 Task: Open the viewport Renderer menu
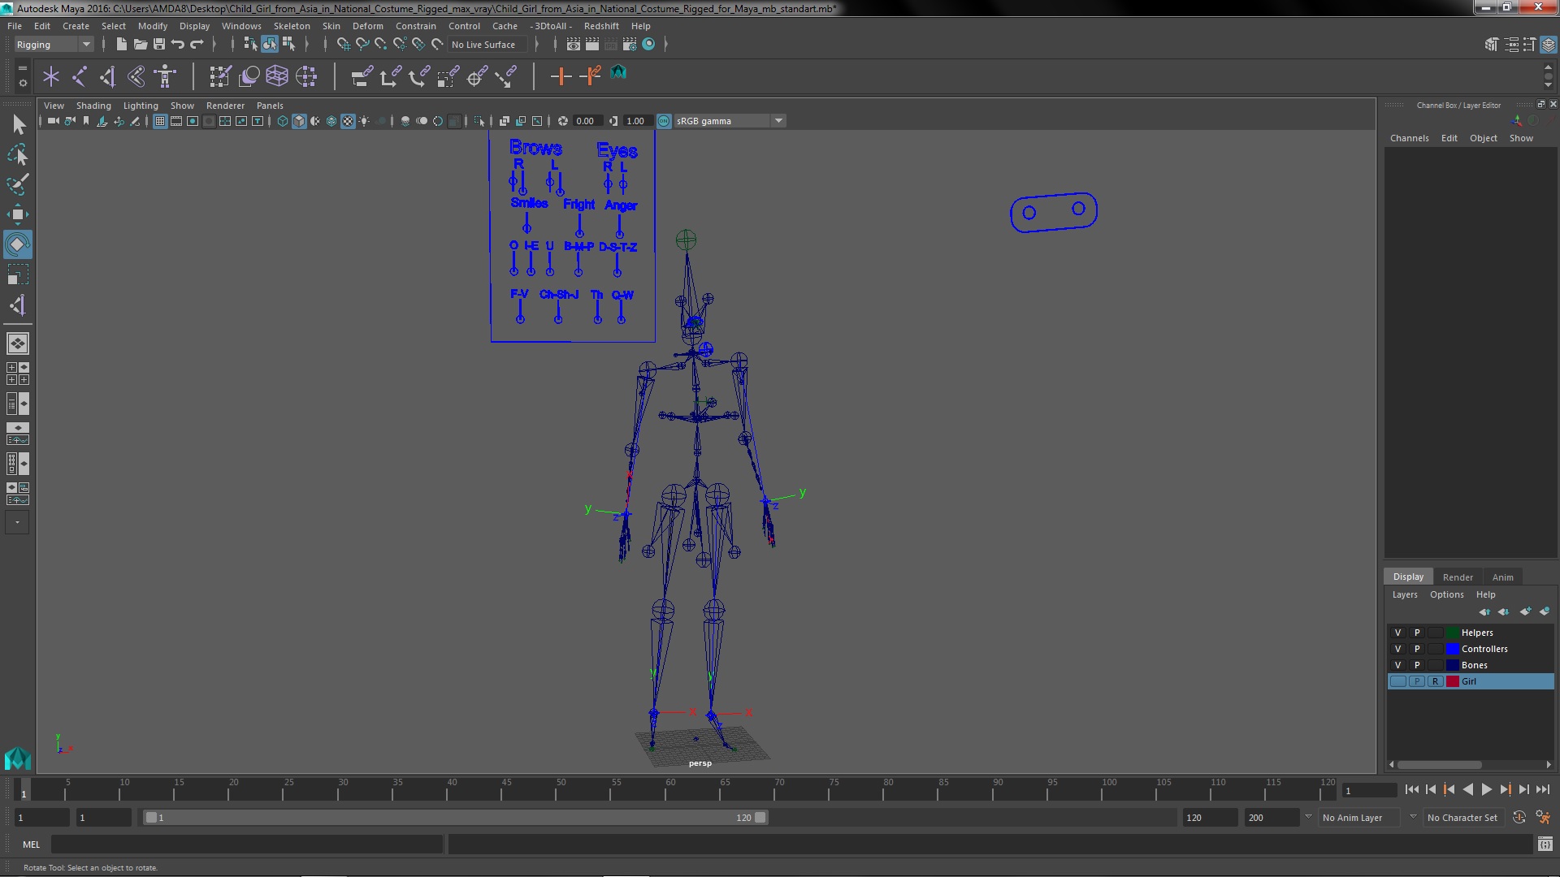point(225,106)
